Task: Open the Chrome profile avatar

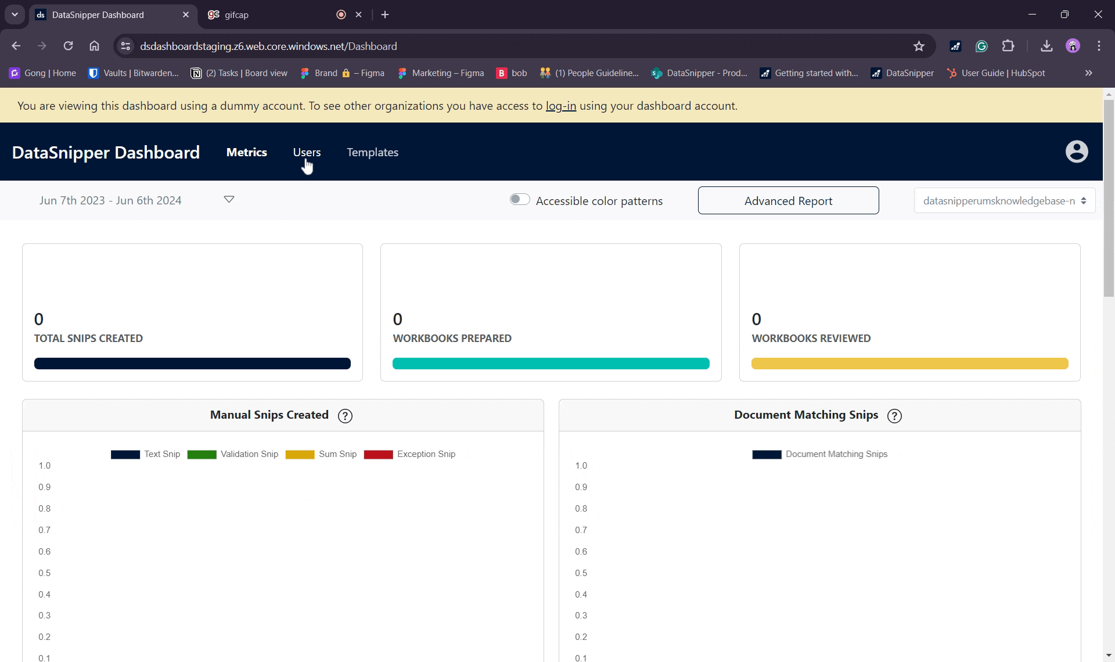Action: click(x=1073, y=46)
